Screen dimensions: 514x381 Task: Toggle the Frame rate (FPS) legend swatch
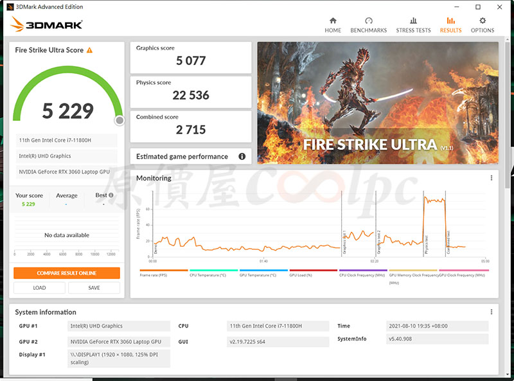[164, 270]
